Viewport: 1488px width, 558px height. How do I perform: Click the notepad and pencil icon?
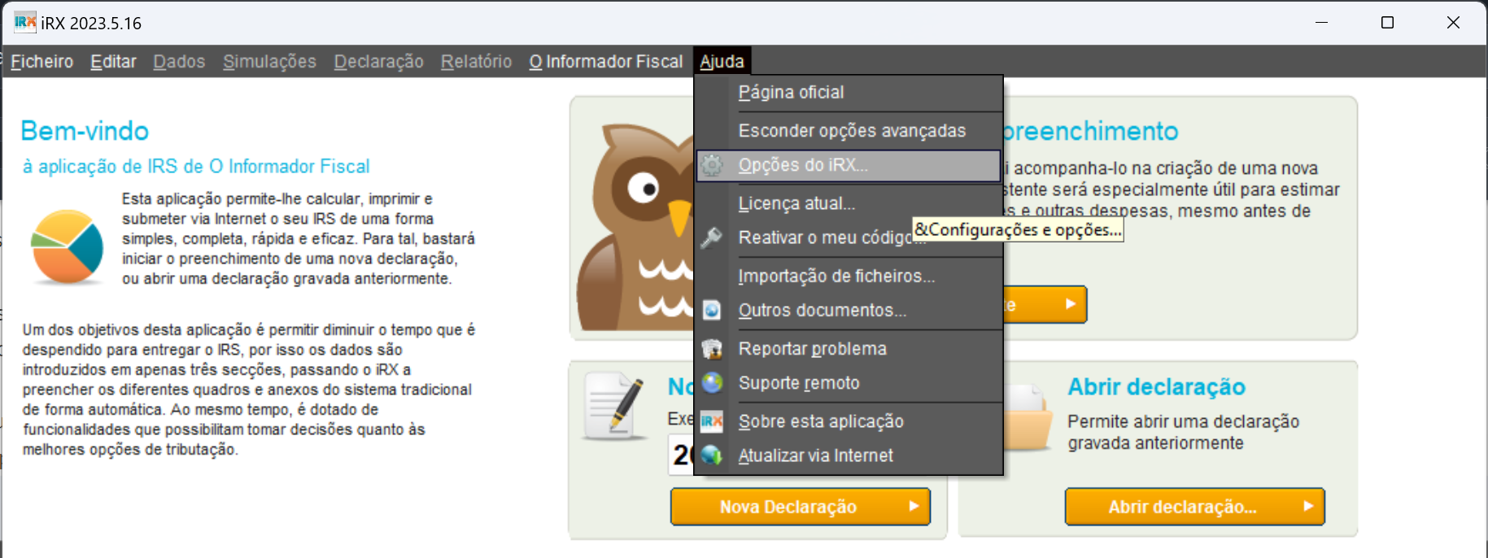614,405
